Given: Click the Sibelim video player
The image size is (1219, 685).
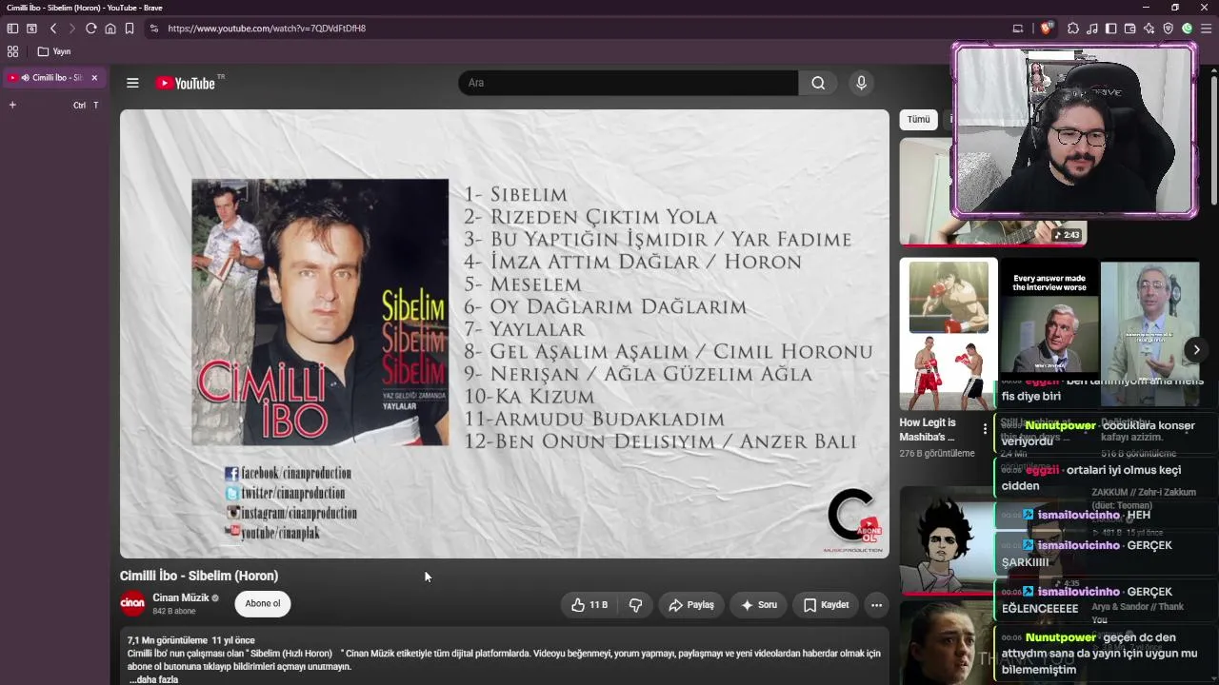Looking at the screenshot, I should 505,333.
